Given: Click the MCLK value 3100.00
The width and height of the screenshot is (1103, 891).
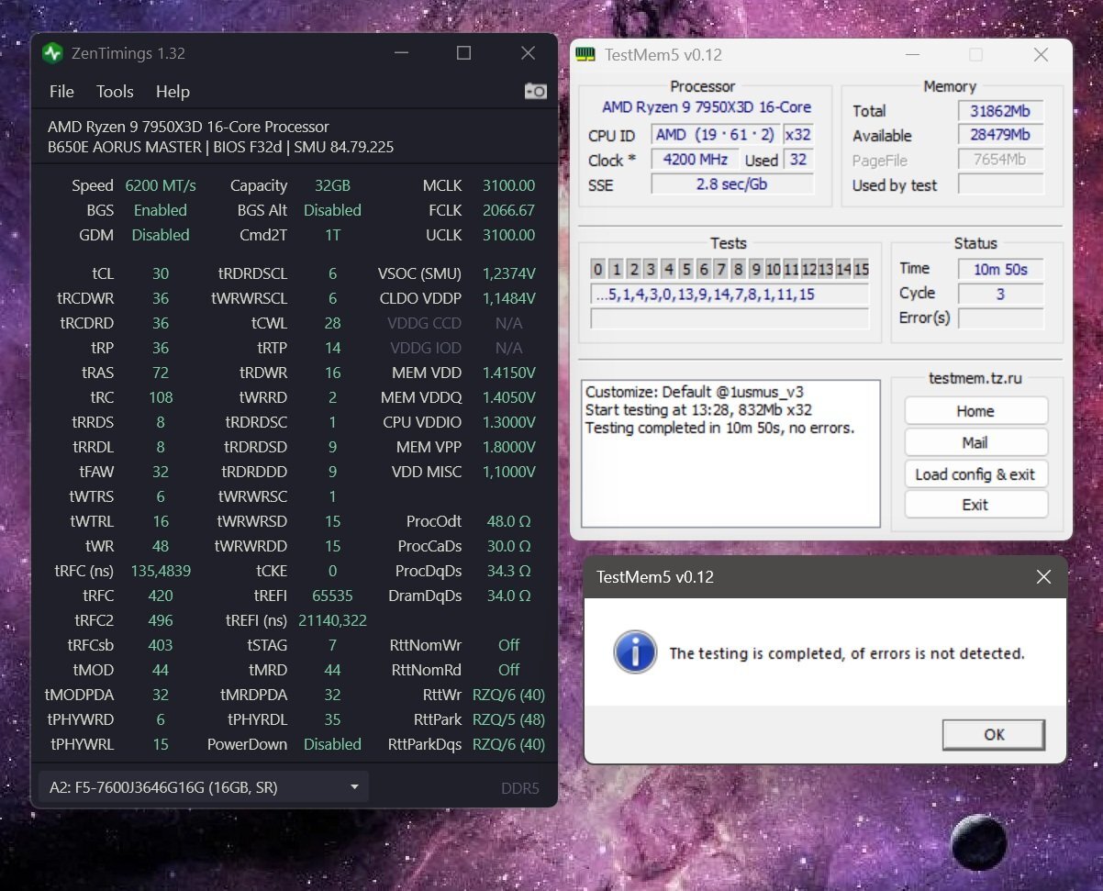Looking at the screenshot, I should [508, 185].
